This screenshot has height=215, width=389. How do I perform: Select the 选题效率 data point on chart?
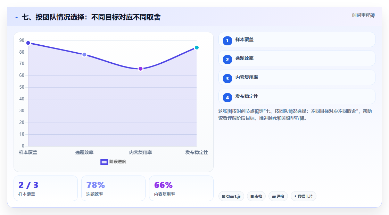pyautogui.click(x=84, y=55)
